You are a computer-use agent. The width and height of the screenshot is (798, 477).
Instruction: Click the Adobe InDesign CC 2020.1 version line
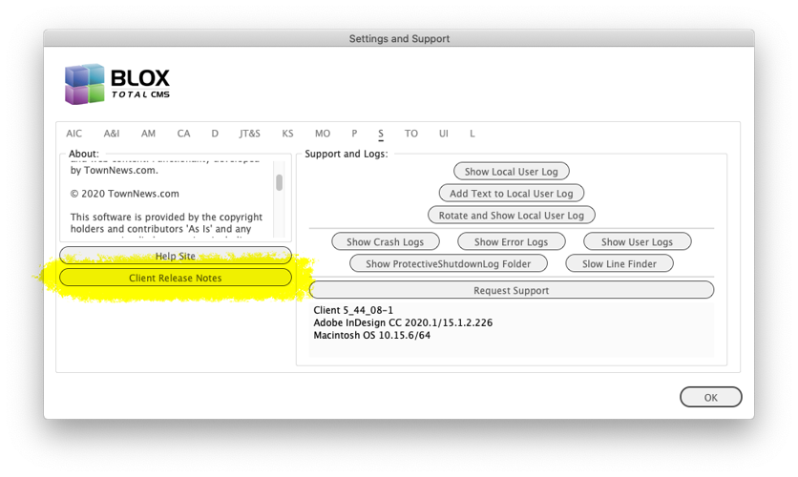(x=403, y=322)
